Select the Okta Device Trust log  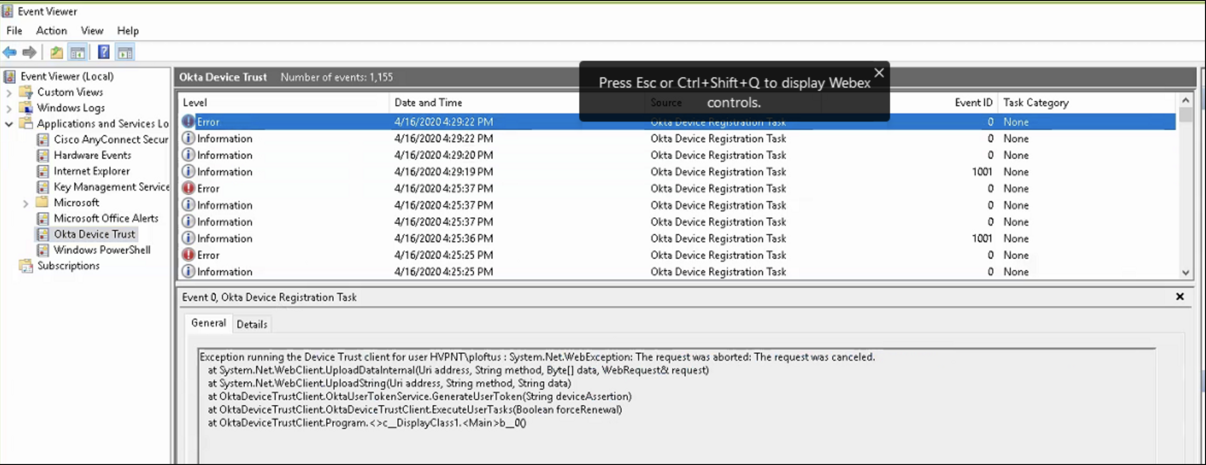coord(94,234)
